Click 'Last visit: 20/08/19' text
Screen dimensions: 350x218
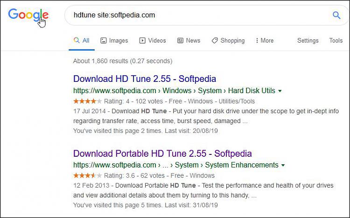(x=191, y=131)
